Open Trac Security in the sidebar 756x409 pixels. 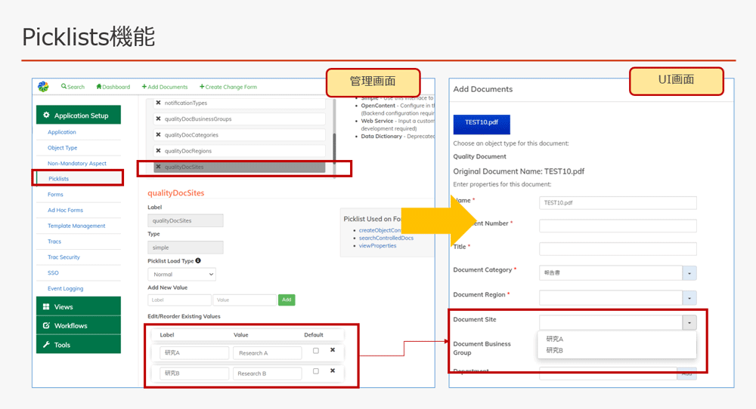(x=64, y=257)
